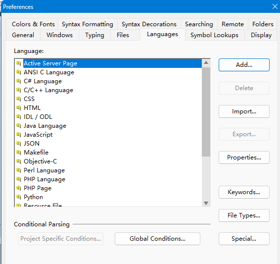Select Perl Language entry
Viewport: 280px width, 264px height.
(x=108, y=170)
